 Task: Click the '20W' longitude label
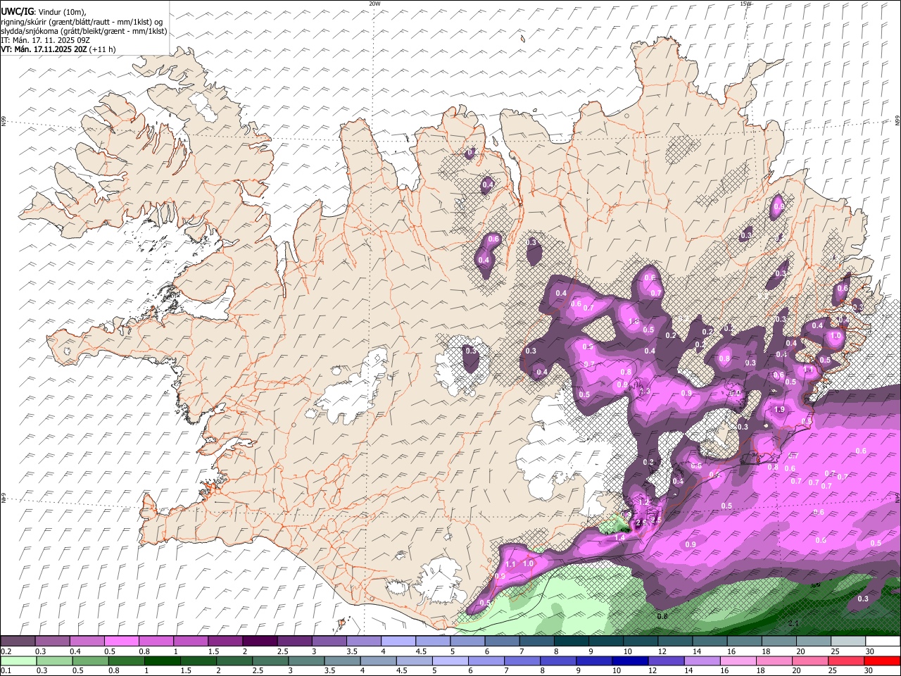[x=374, y=4]
